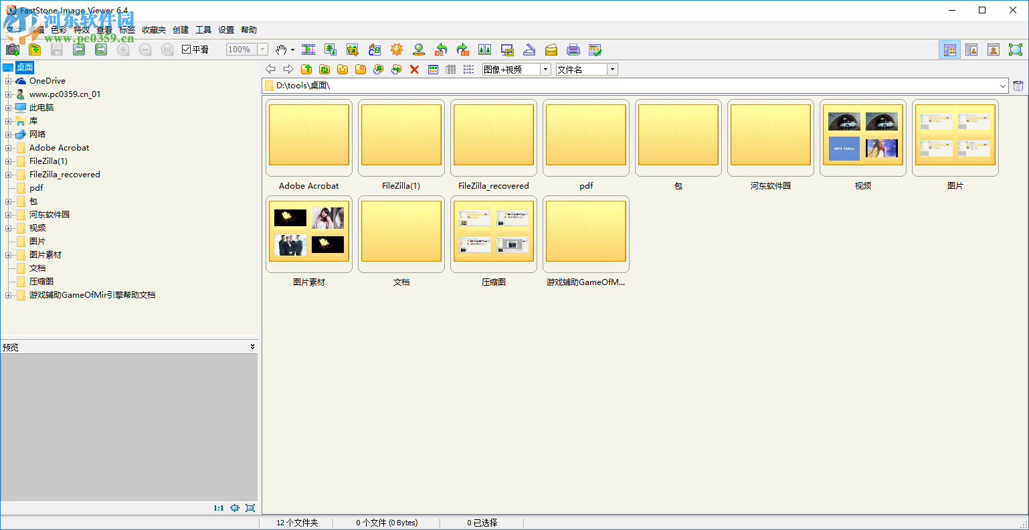Click the print icon in toolbar
This screenshot has width=1029, height=530.
(573, 50)
